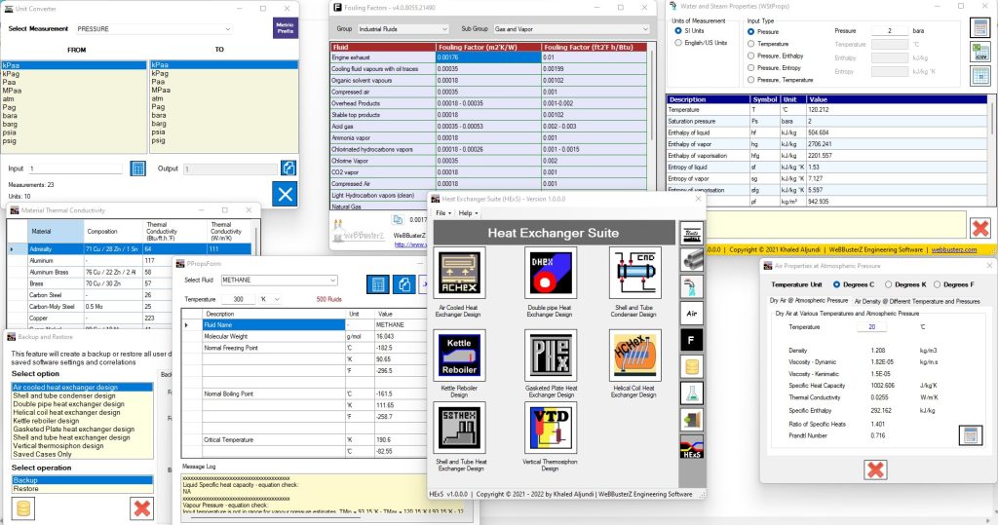Image resolution: width=998 pixels, height=525 pixels.
Task: Click 'Normal Boiling Point' row in PPropsForm
Action: pos(305,394)
